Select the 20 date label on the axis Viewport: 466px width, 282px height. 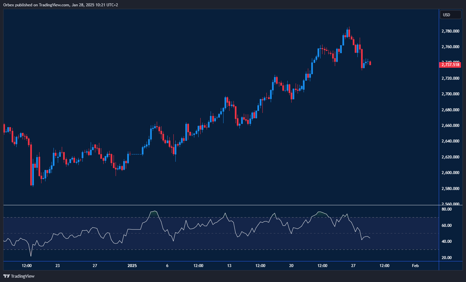(291, 266)
